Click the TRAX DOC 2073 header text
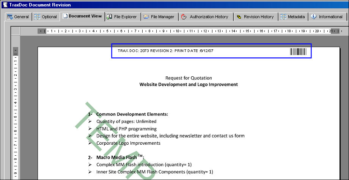 click(x=165, y=51)
